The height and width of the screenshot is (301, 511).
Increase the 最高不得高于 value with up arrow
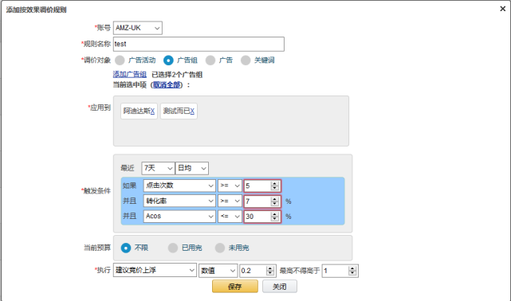(x=352, y=268)
